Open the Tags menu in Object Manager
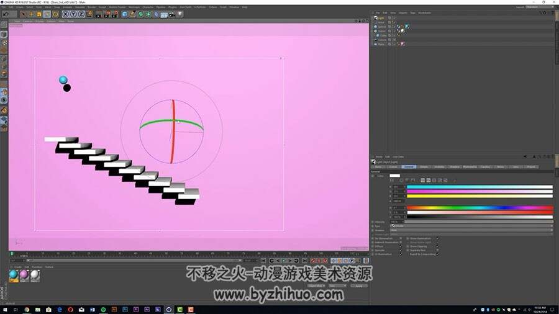Image resolution: width=559 pixels, height=314 pixels. tap(412, 13)
